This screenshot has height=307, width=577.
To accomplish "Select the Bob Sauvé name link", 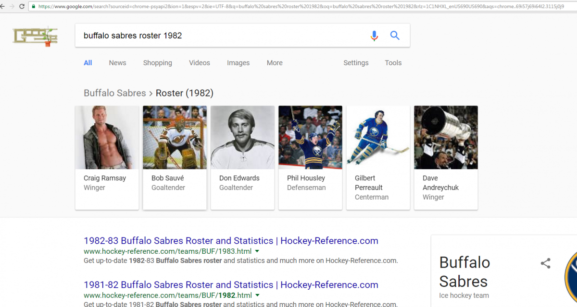I will pos(168,178).
